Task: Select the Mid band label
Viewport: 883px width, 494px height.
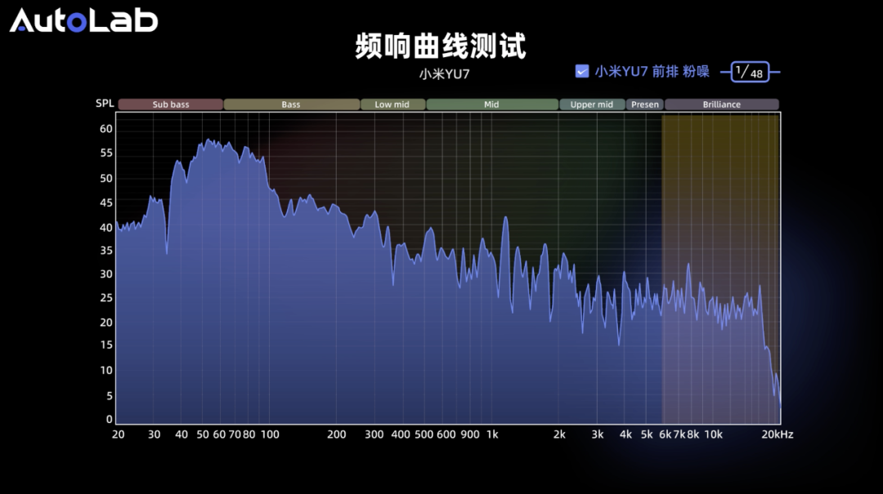Action: (x=491, y=104)
